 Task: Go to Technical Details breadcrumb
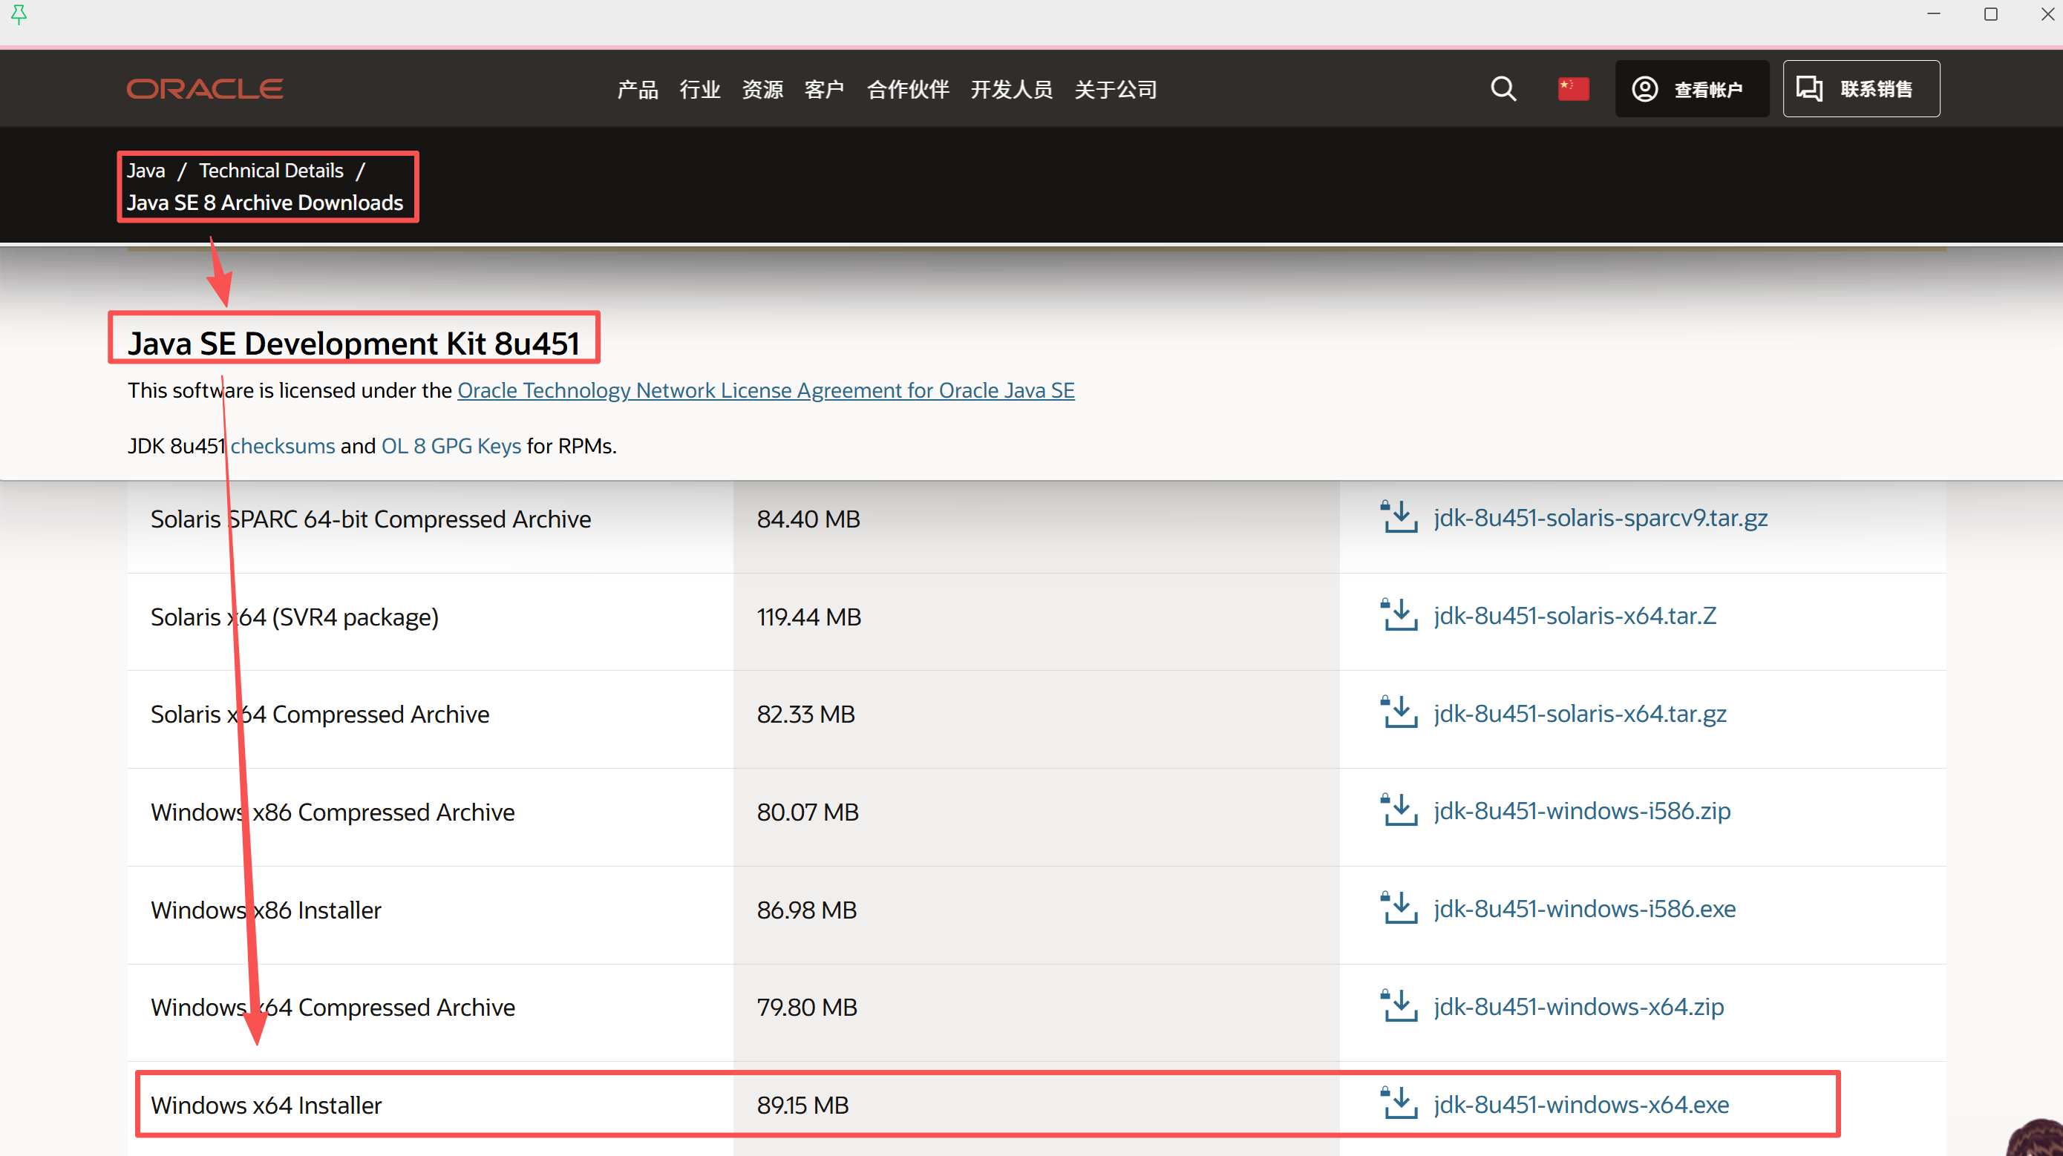pyautogui.click(x=271, y=171)
